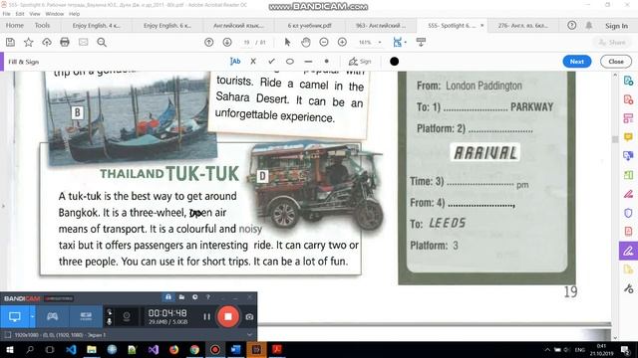Select Bandicam HDMI device recording mode
The height and width of the screenshot is (358, 638).
click(x=86, y=316)
